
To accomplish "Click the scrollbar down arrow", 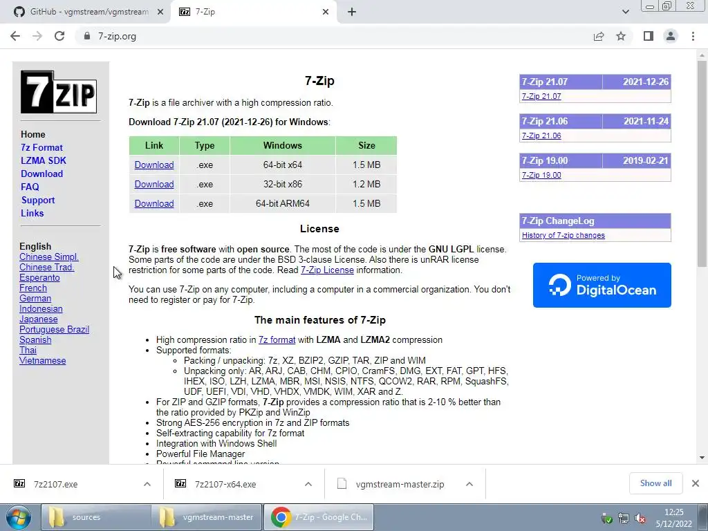I will [702, 458].
